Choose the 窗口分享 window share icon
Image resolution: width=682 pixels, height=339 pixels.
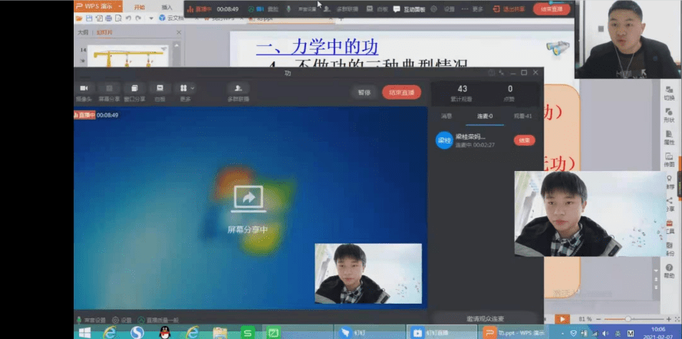click(134, 88)
